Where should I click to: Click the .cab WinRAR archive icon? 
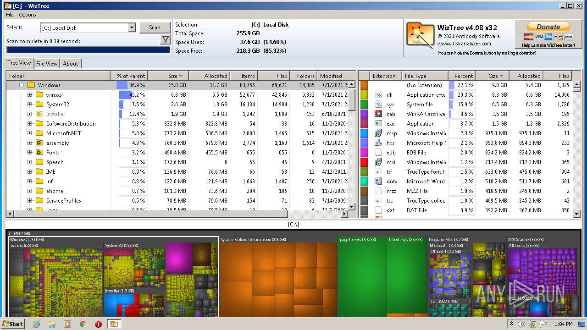click(x=378, y=114)
